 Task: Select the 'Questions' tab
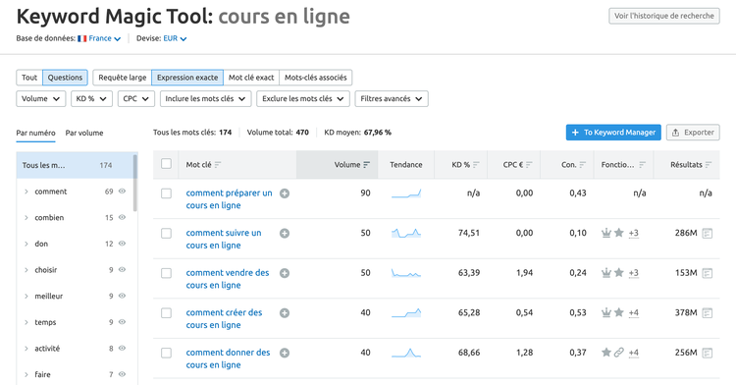click(65, 78)
